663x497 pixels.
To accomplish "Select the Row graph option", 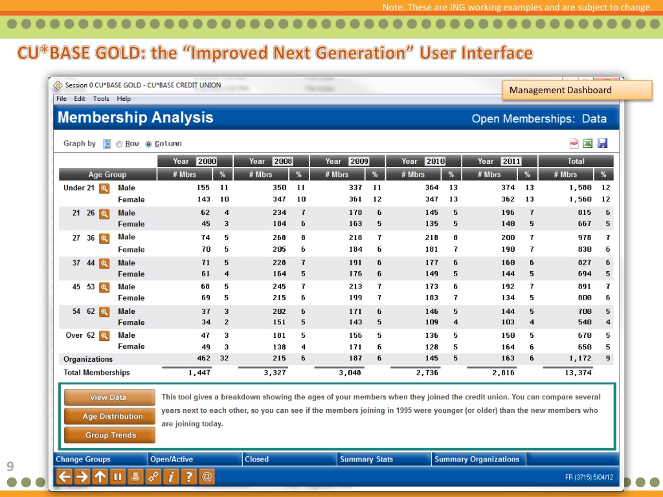I will coord(119,144).
